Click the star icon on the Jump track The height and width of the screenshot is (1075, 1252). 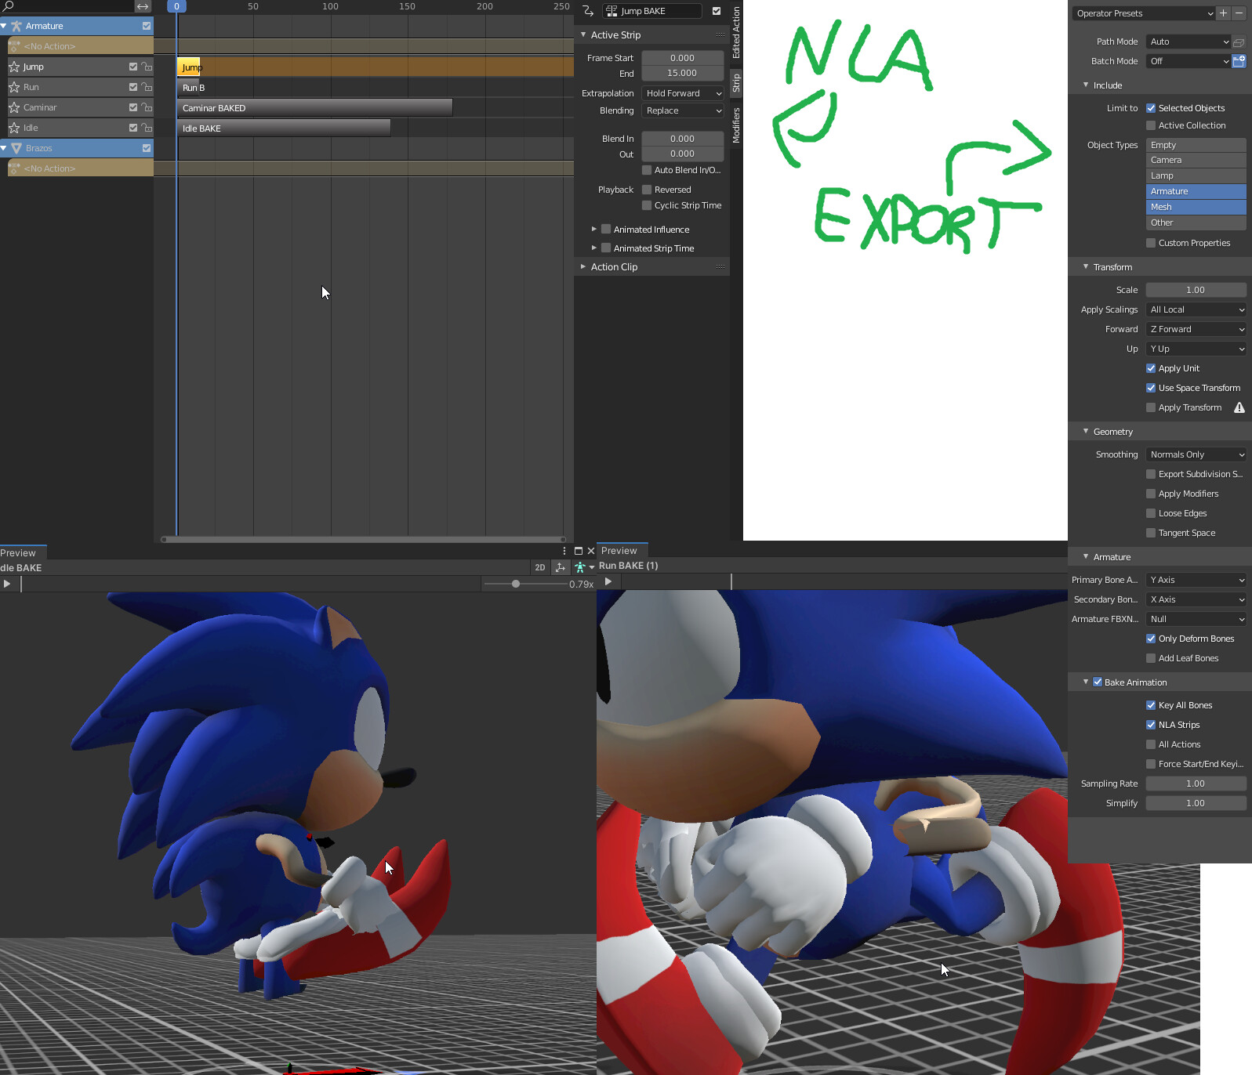click(14, 67)
